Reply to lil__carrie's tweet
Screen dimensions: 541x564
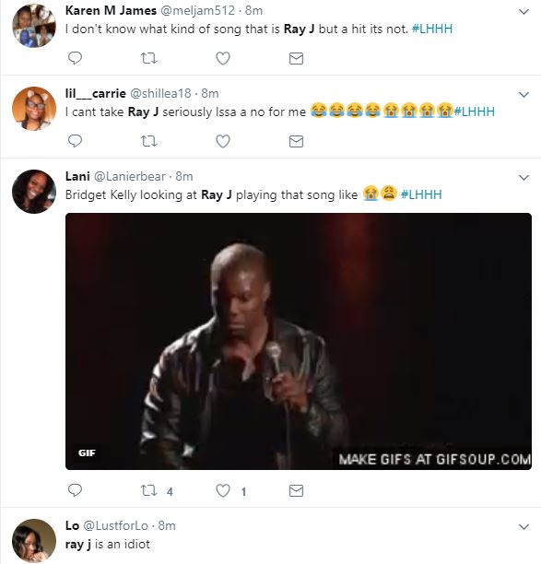(x=75, y=141)
